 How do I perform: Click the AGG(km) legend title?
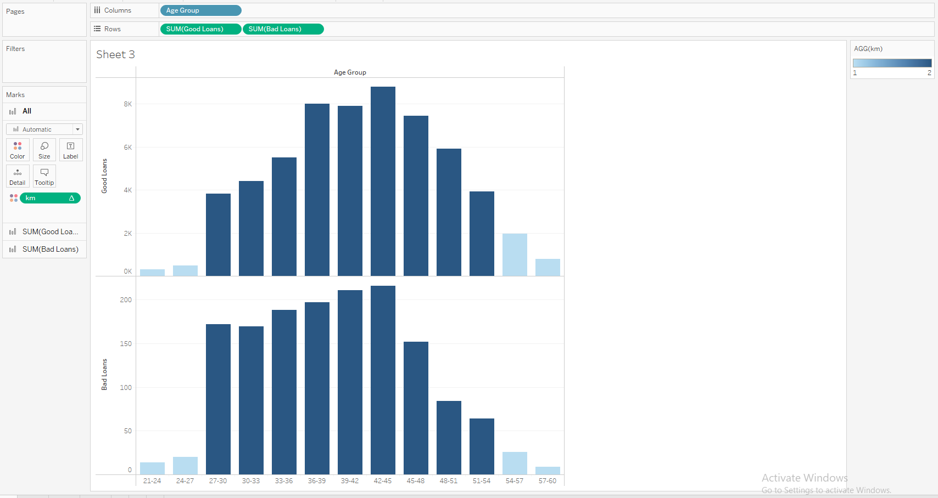tap(868, 49)
